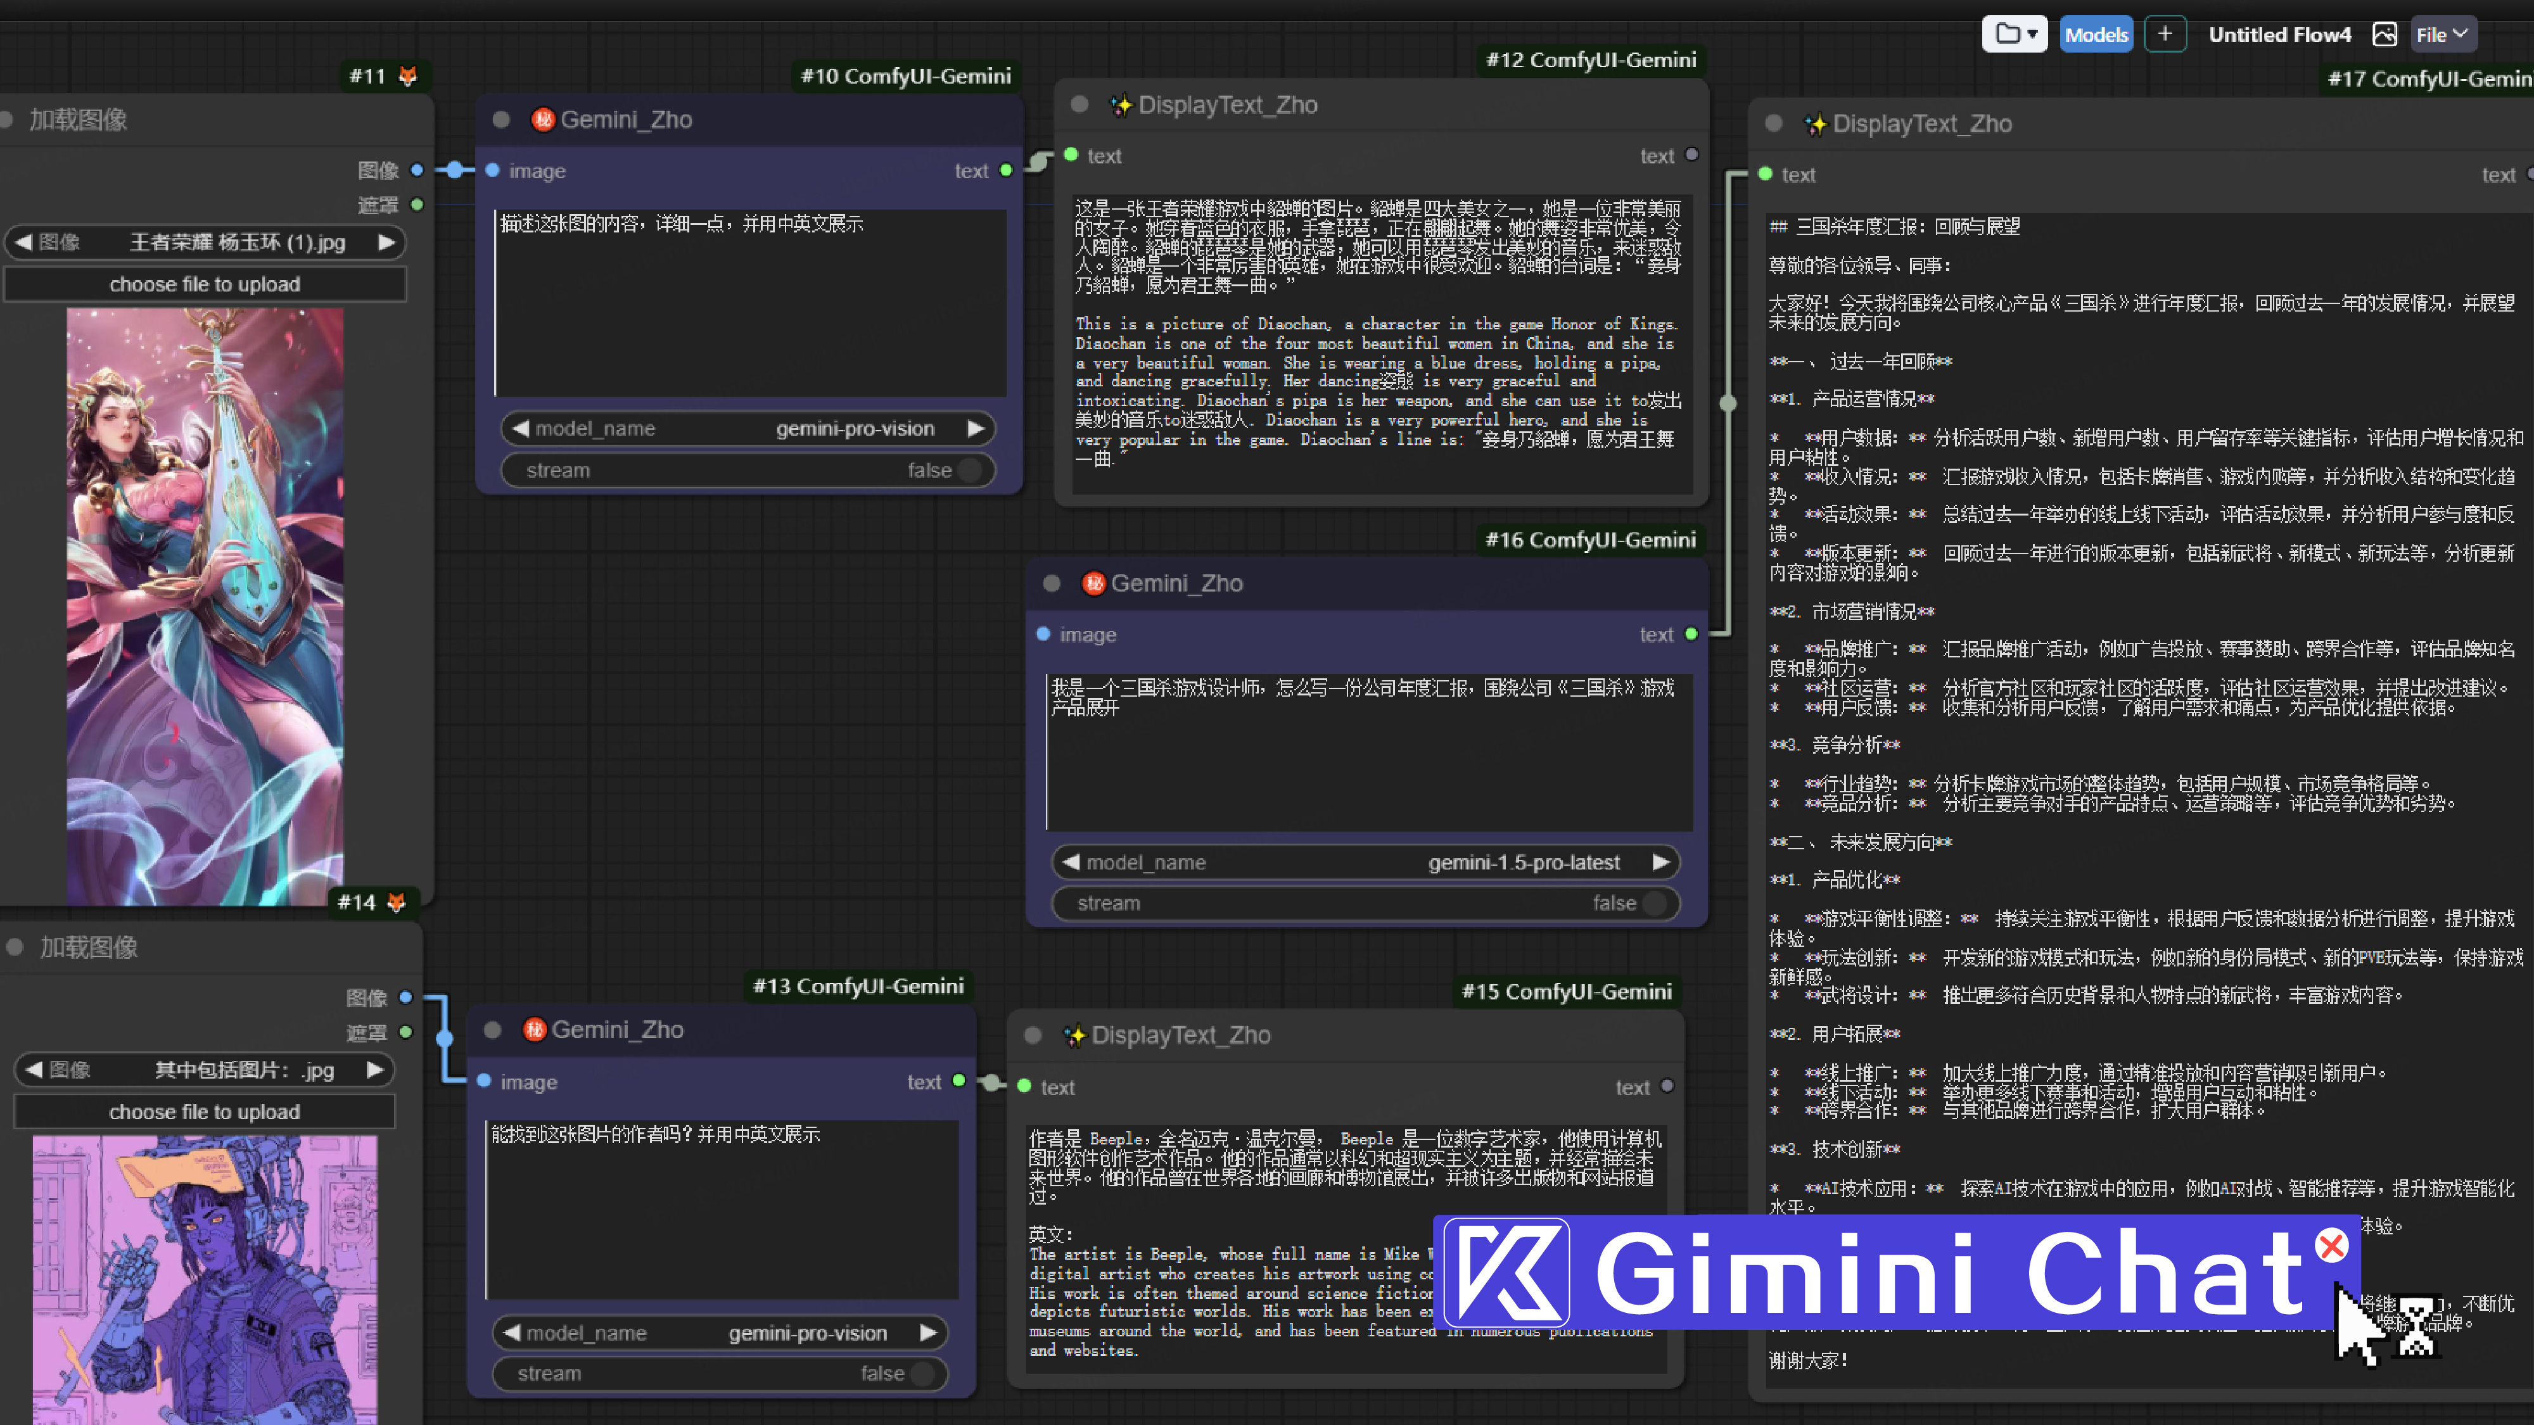Screen dimensions: 2534x1425
Task: Click the purple cyberpunk image preview in node #14
Action: [205, 1279]
